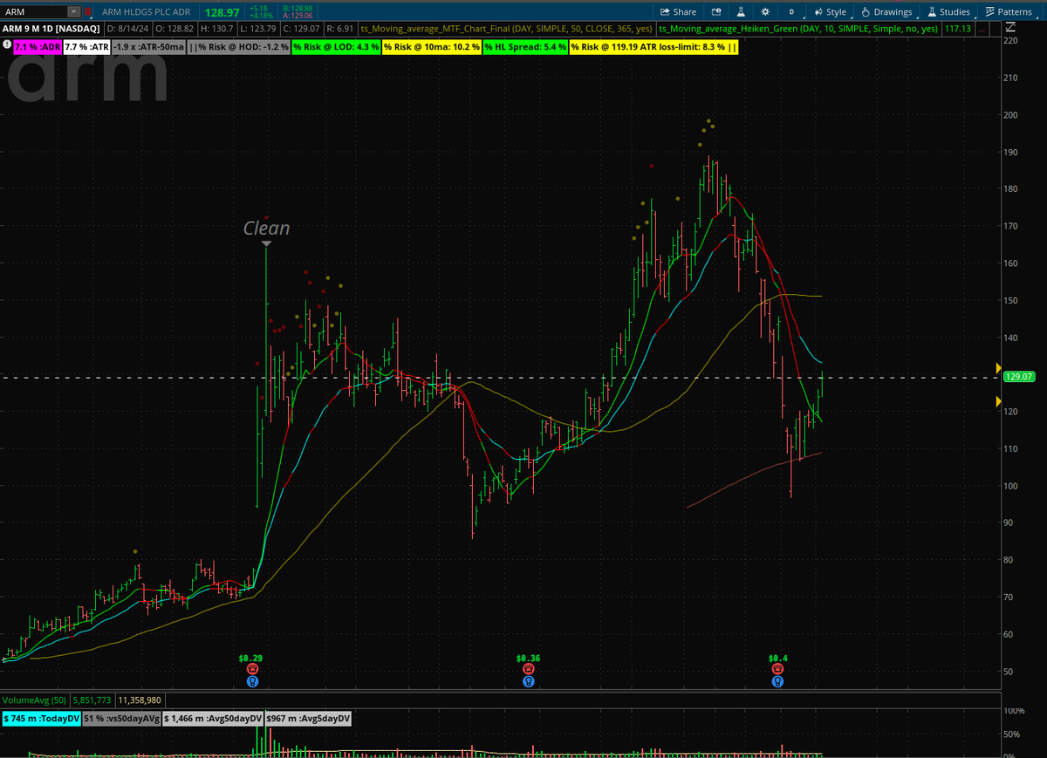Viewport: 1047px width, 758px height.
Task: Click the $0.29 earnings value
Action: click(x=251, y=658)
